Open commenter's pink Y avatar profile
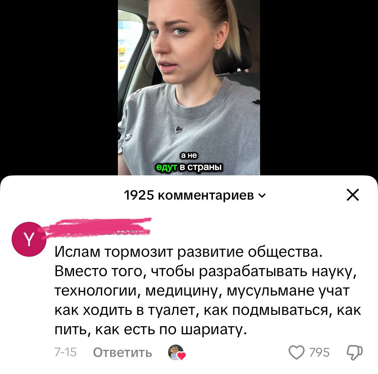Viewport: 378px width, 374px height. (x=29, y=239)
